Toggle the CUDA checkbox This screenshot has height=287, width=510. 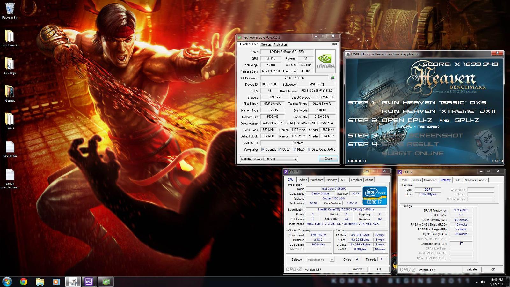[x=280, y=149]
